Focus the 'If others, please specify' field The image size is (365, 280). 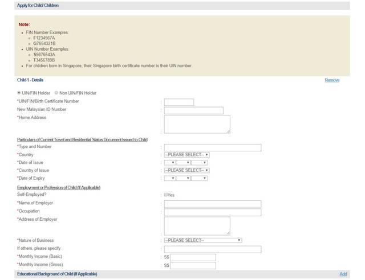tap(212, 249)
